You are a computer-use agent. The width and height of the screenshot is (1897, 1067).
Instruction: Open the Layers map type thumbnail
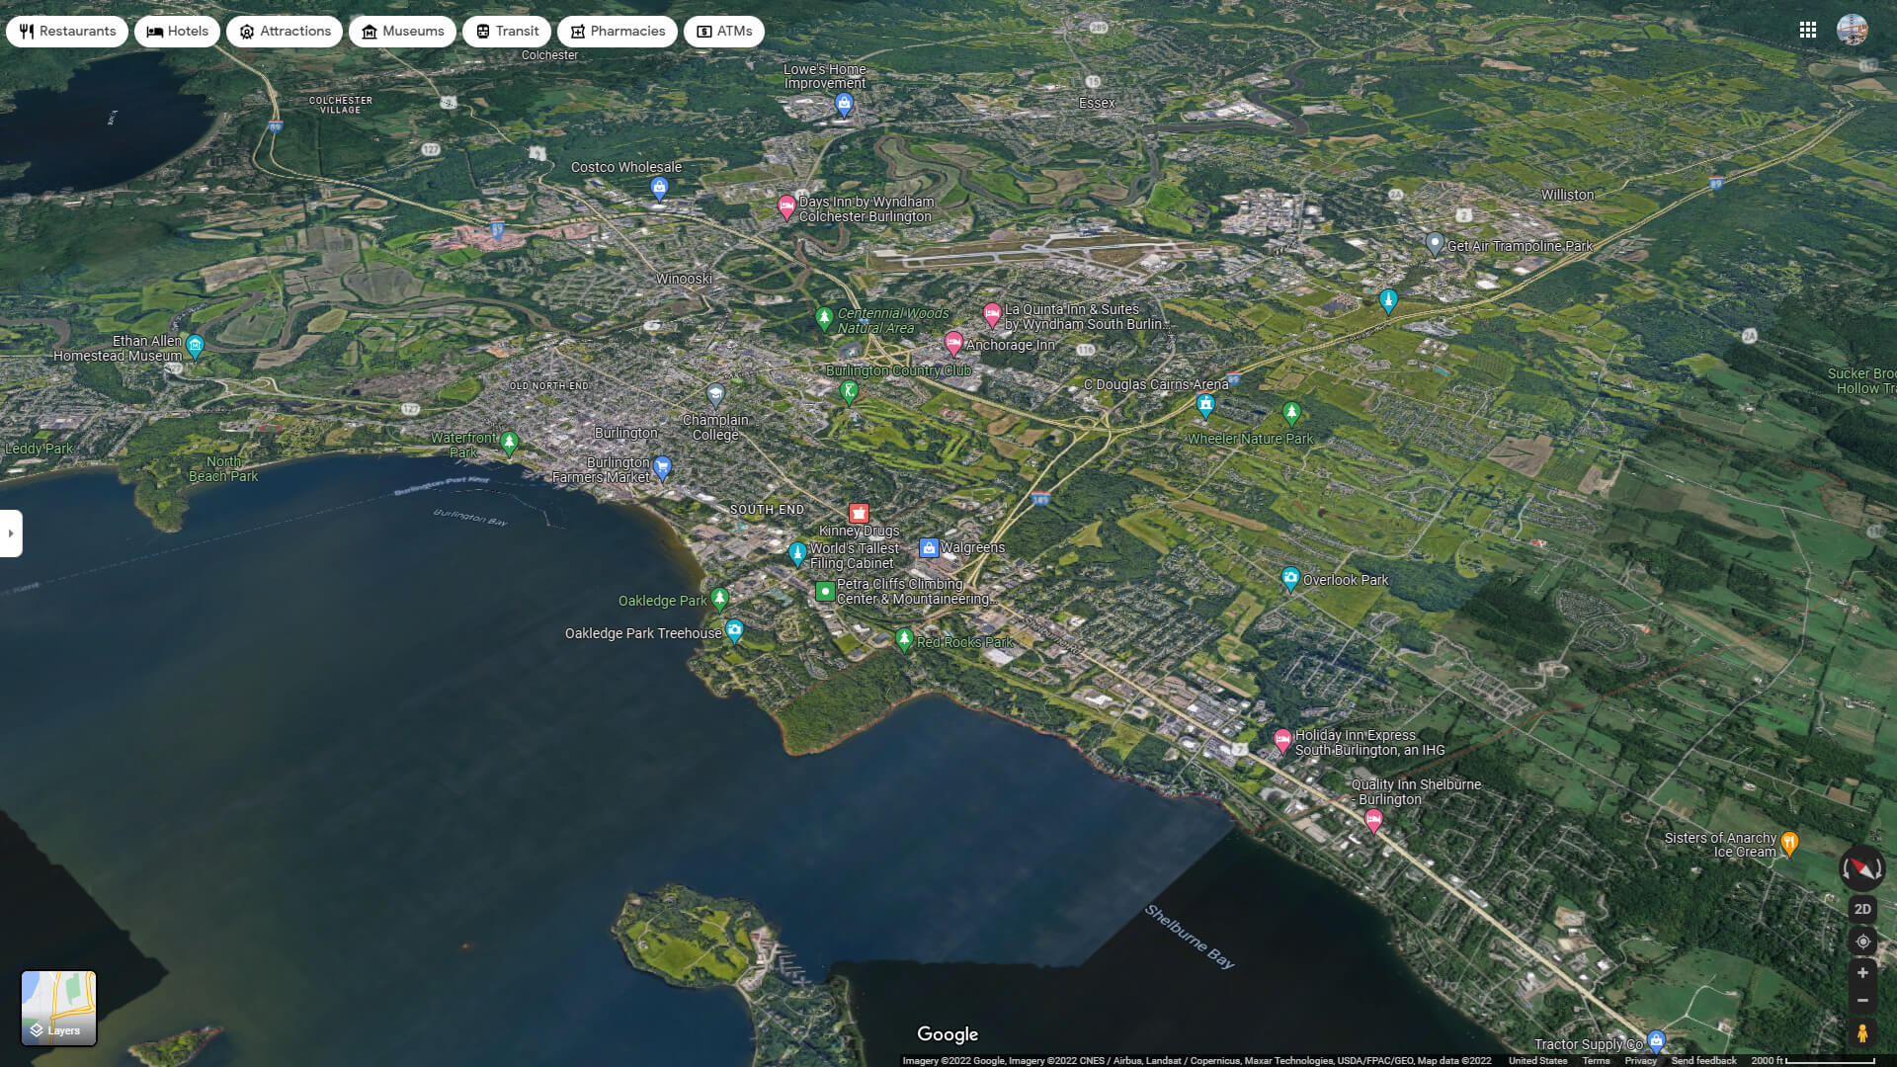[x=59, y=1008]
